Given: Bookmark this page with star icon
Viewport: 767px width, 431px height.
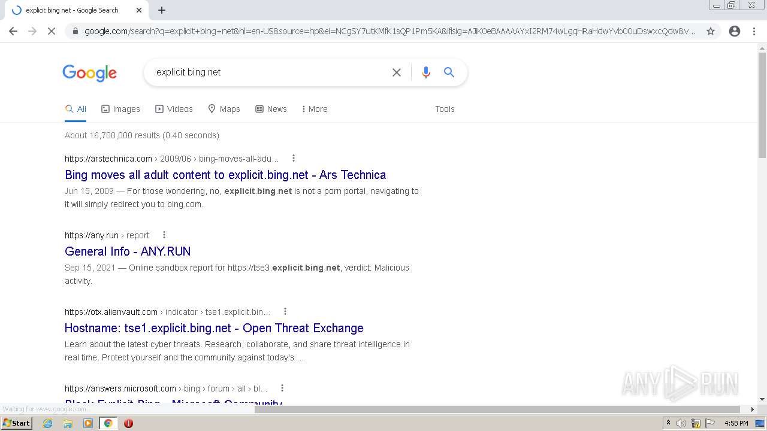Looking at the screenshot, I should pyautogui.click(x=711, y=31).
